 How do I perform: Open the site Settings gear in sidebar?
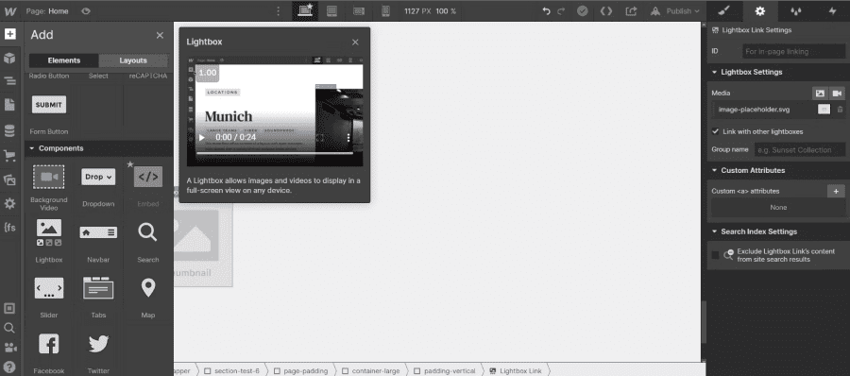[9, 204]
